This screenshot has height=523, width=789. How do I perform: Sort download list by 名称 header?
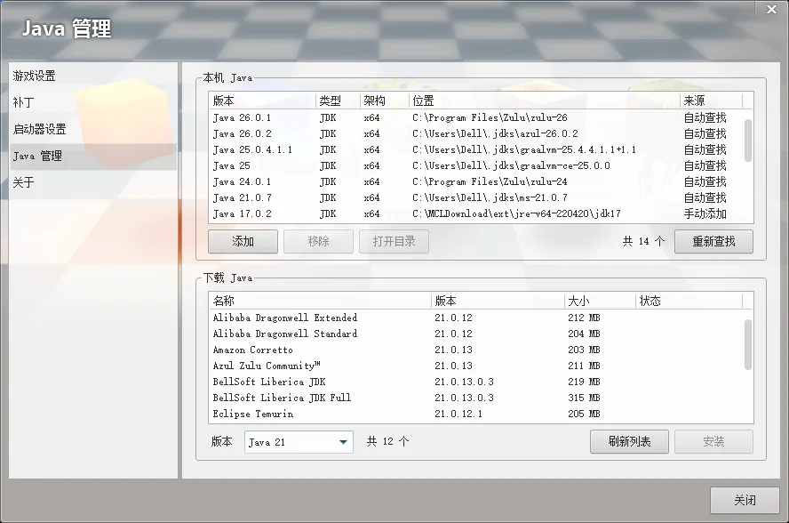(x=320, y=301)
